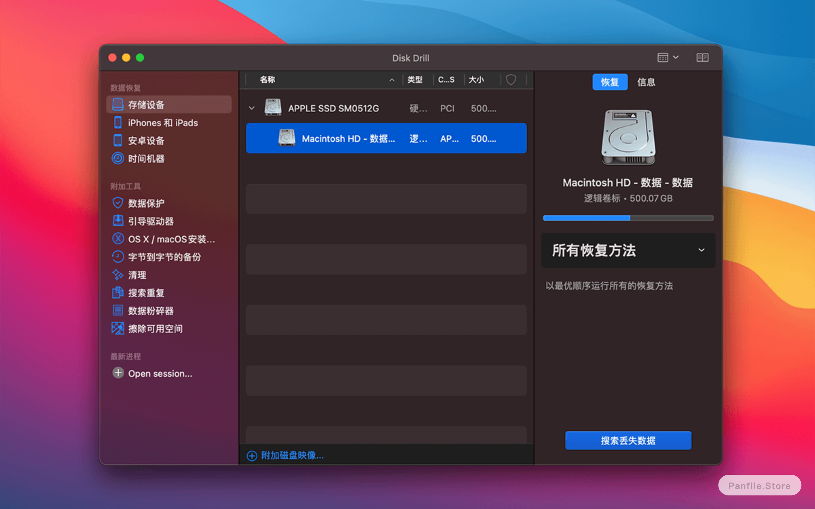This screenshot has width=815, height=509.
Task: Sort by the 类型 column header
Action: pos(415,80)
